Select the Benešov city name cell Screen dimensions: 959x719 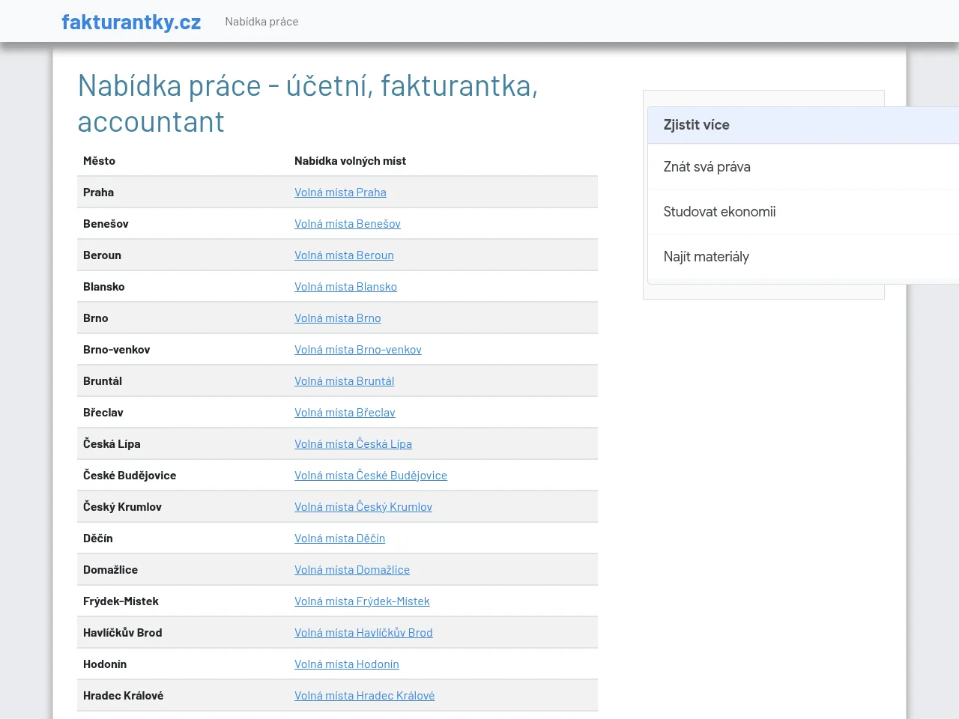183,224
